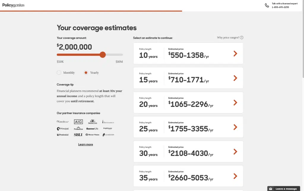Select the Yearly pricing option

tap(86, 73)
